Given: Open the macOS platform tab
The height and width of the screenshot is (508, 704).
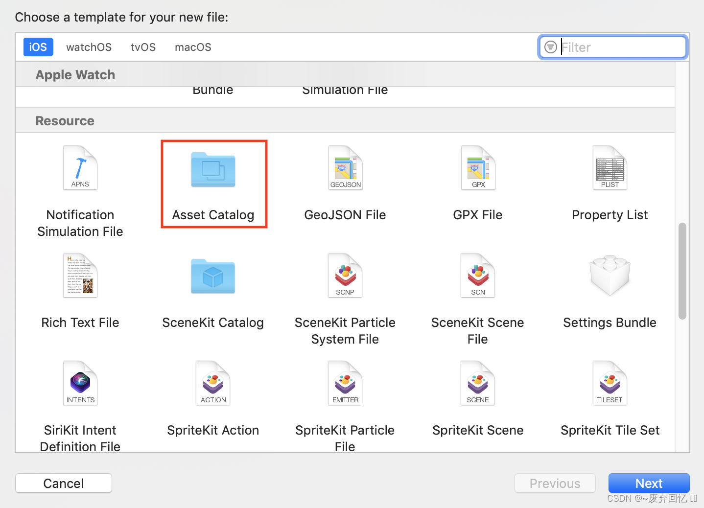Looking at the screenshot, I should tap(193, 47).
